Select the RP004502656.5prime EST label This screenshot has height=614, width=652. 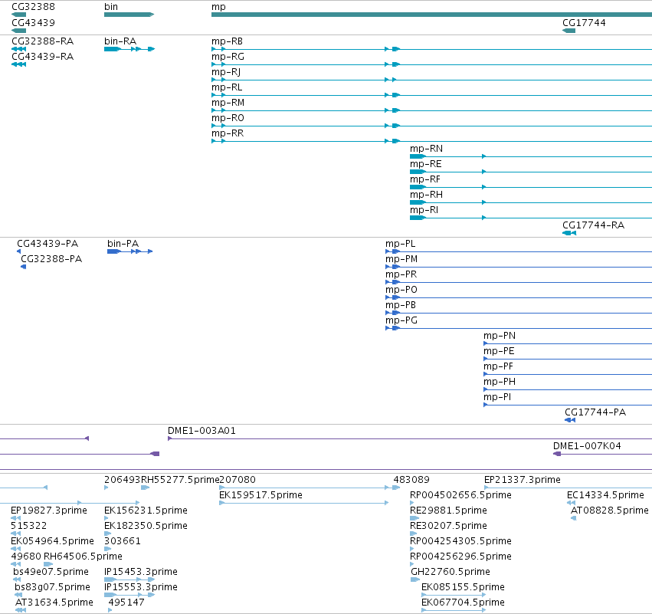[460, 495]
